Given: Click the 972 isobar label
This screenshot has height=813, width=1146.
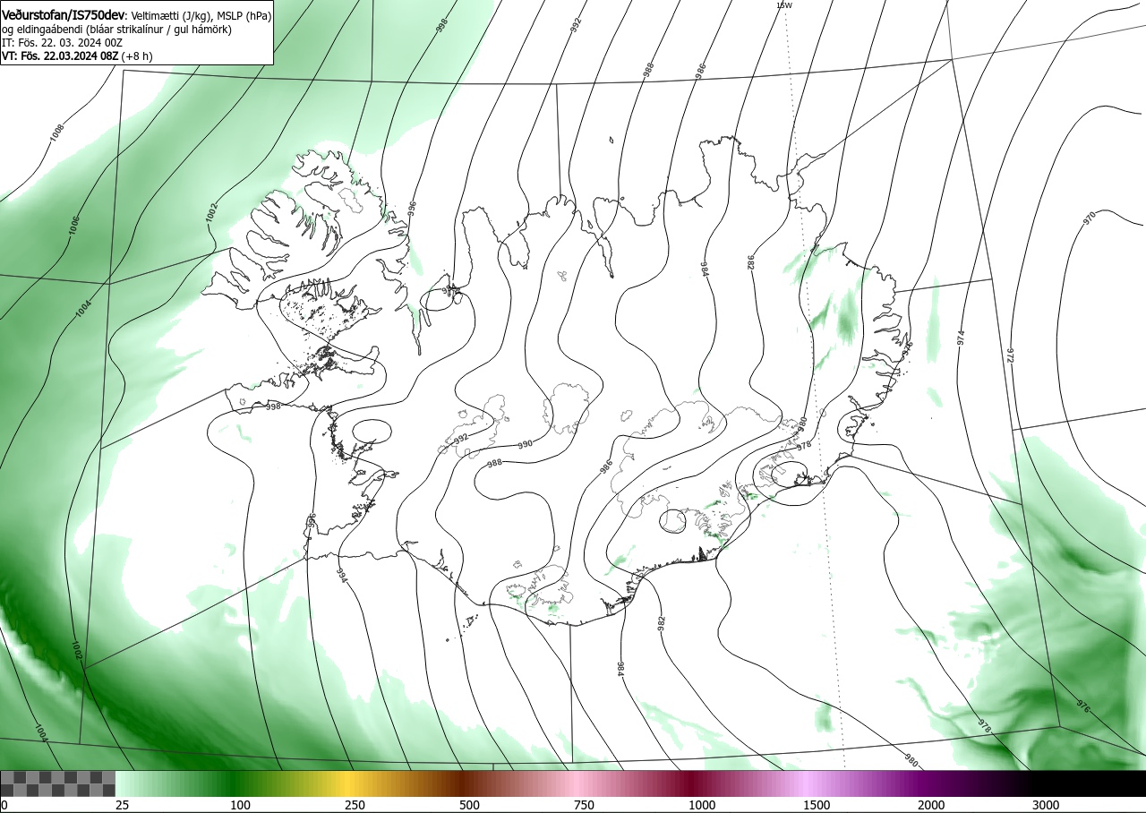Looking at the screenshot, I should (1011, 355).
